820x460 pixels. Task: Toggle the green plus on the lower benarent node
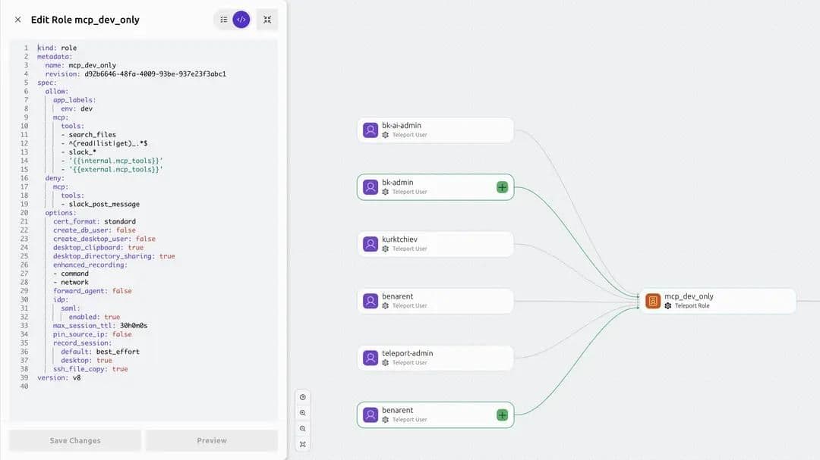502,415
